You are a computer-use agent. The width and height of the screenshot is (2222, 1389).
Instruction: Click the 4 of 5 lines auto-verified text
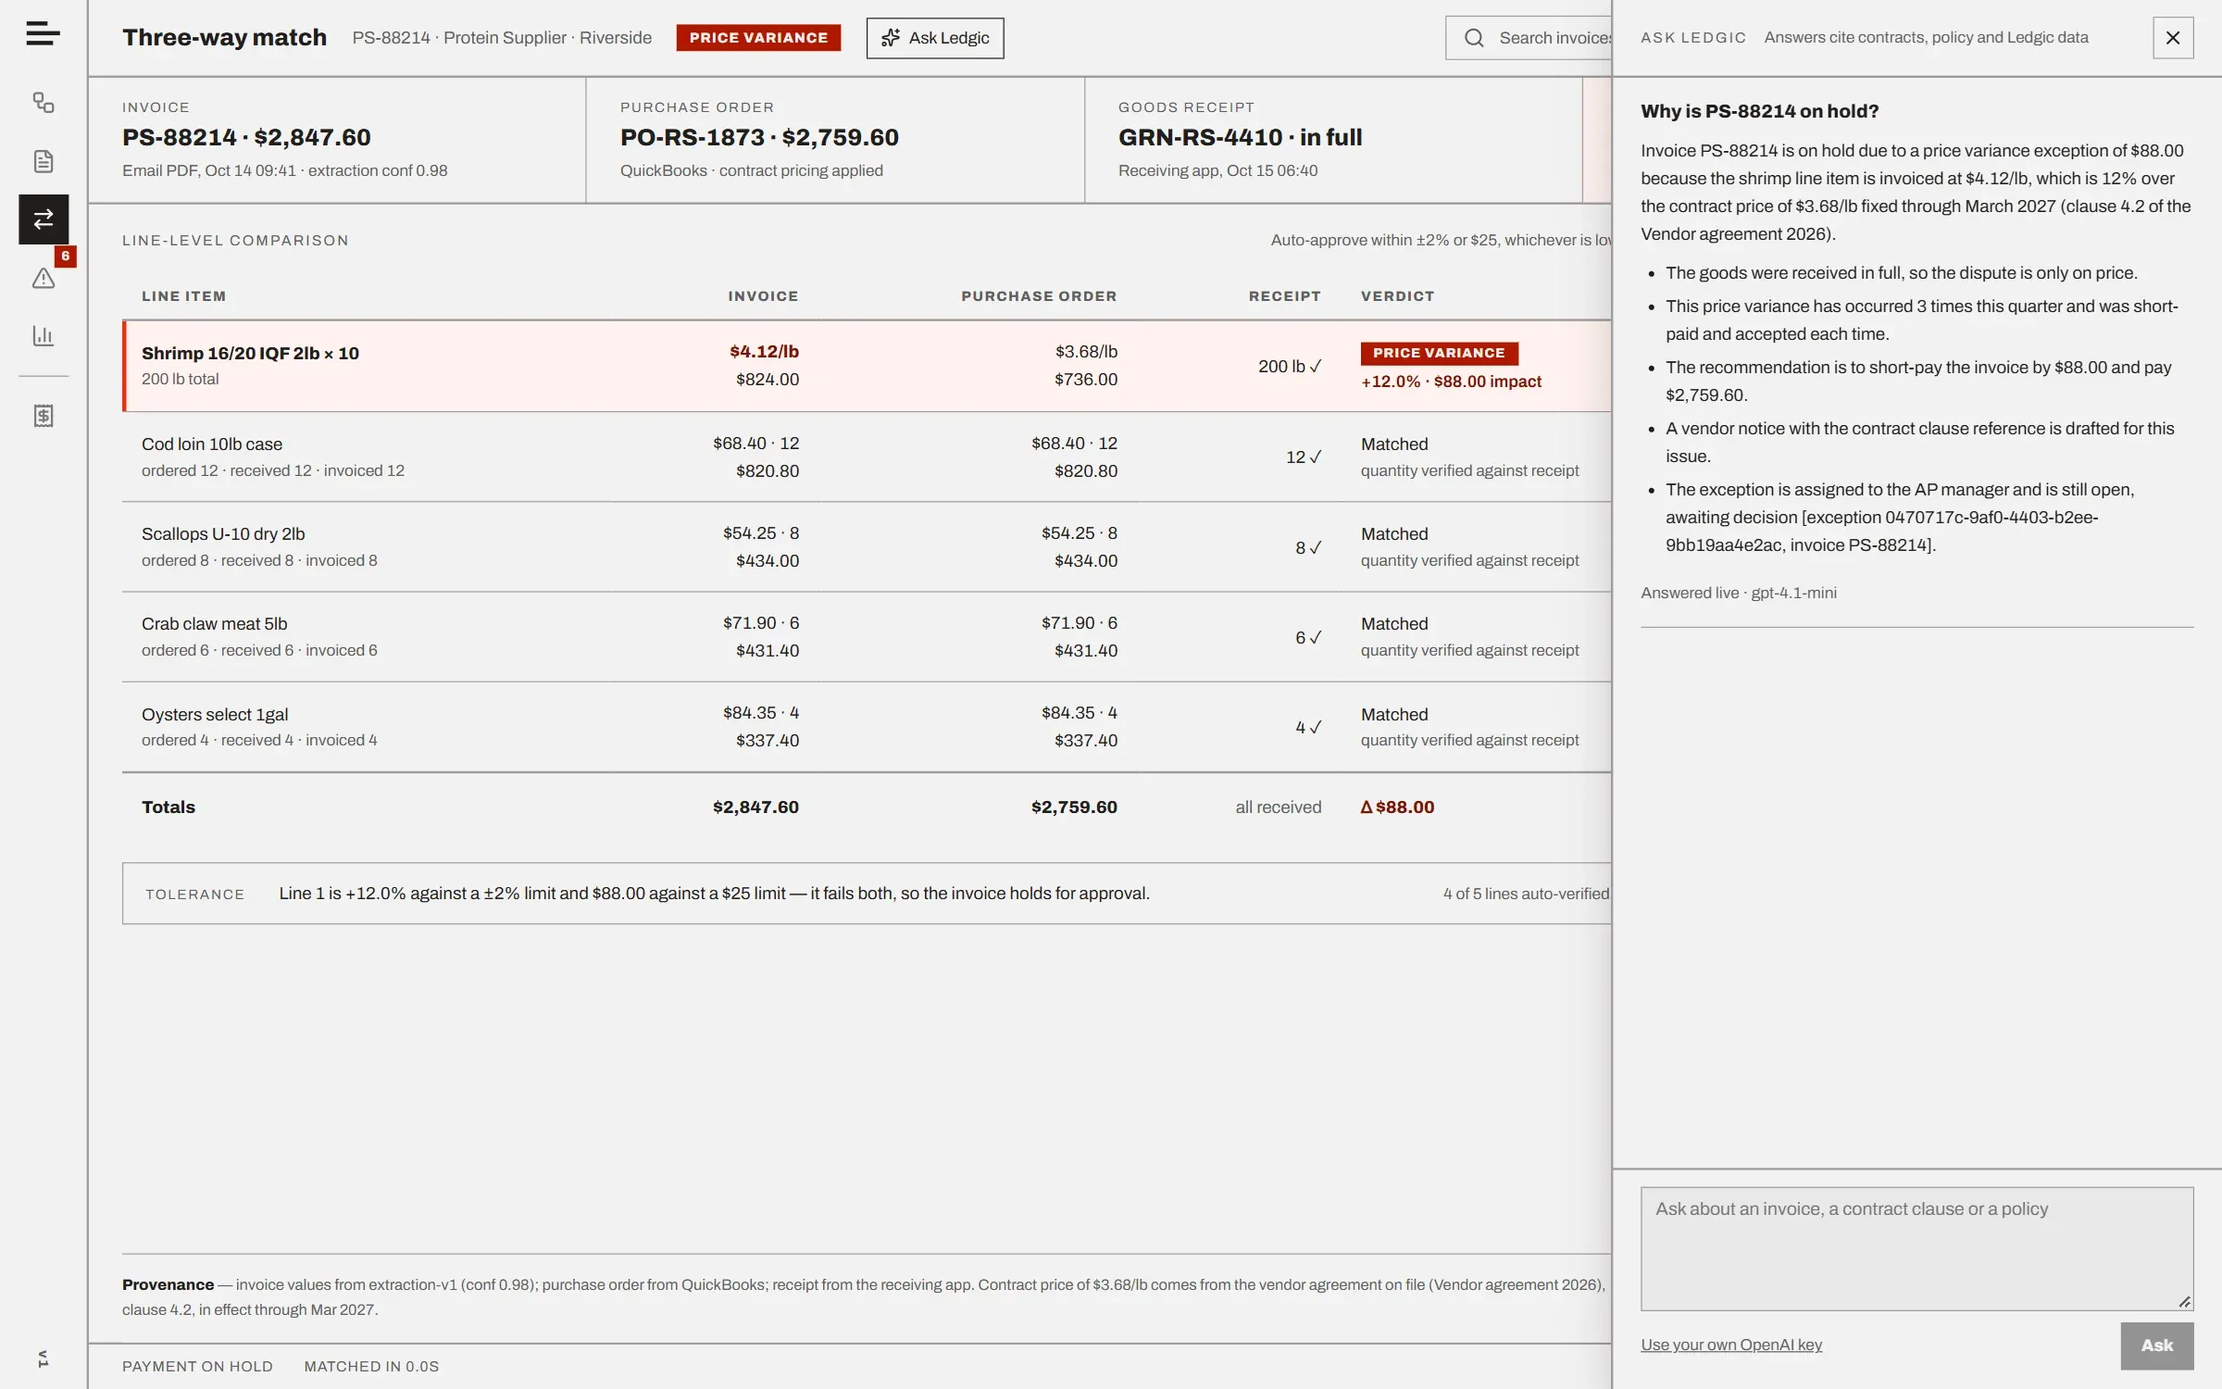pos(1527,894)
